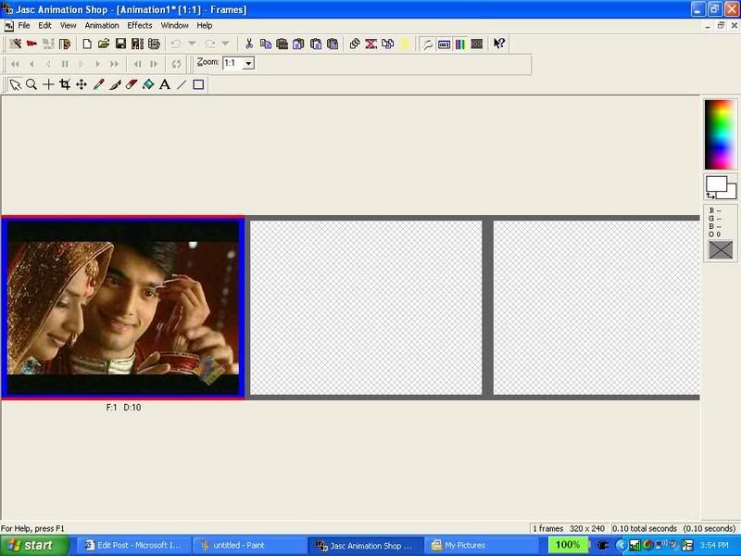Select the Paint Brush tool
The height and width of the screenshot is (556, 741).
[x=115, y=84]
